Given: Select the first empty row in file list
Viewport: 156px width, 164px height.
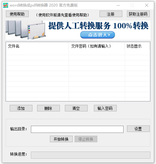Looking at the screenshot, I should click(x=78, y=52).
